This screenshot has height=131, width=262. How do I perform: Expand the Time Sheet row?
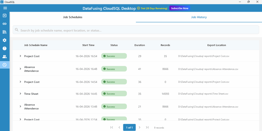click(x=20, y=94)
